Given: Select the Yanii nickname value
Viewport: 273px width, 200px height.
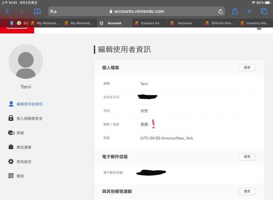Looking at the screenshot, I should 144,84.
